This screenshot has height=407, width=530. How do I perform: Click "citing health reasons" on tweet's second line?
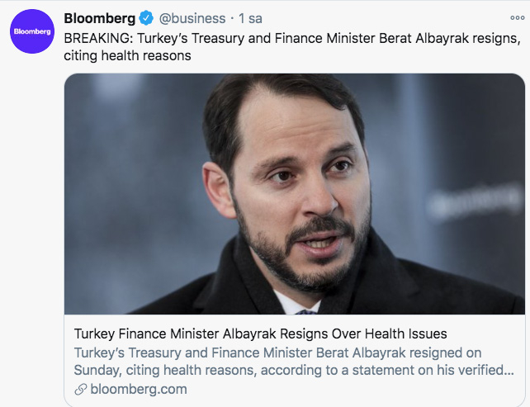pyautogui.click(x=127, y=56)
